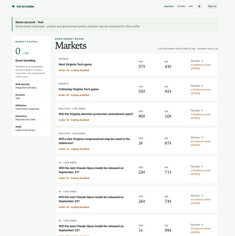Click Under 18 trading disabled on Next Virginia Tech game

point(74,70)
